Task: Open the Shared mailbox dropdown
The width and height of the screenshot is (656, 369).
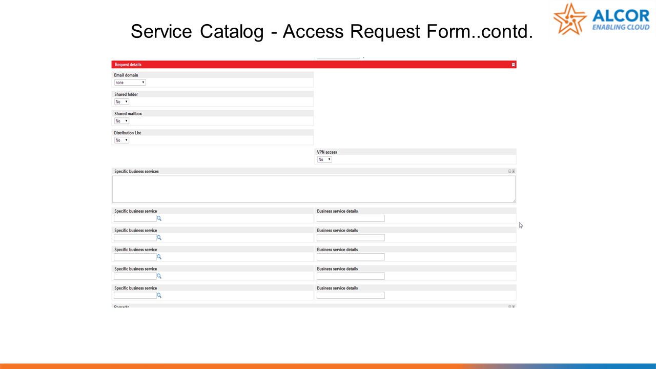Action: [x=121, y=121]
